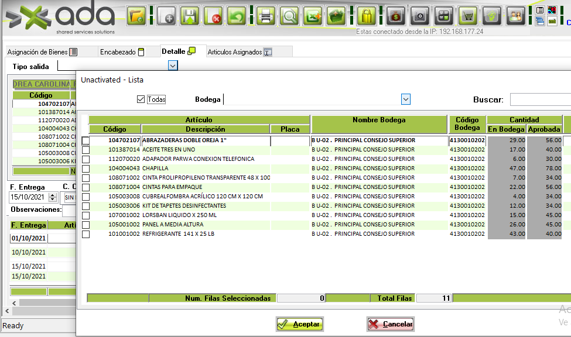
Task: Uncheck the Todas checkbox
Action: (141, 99)
